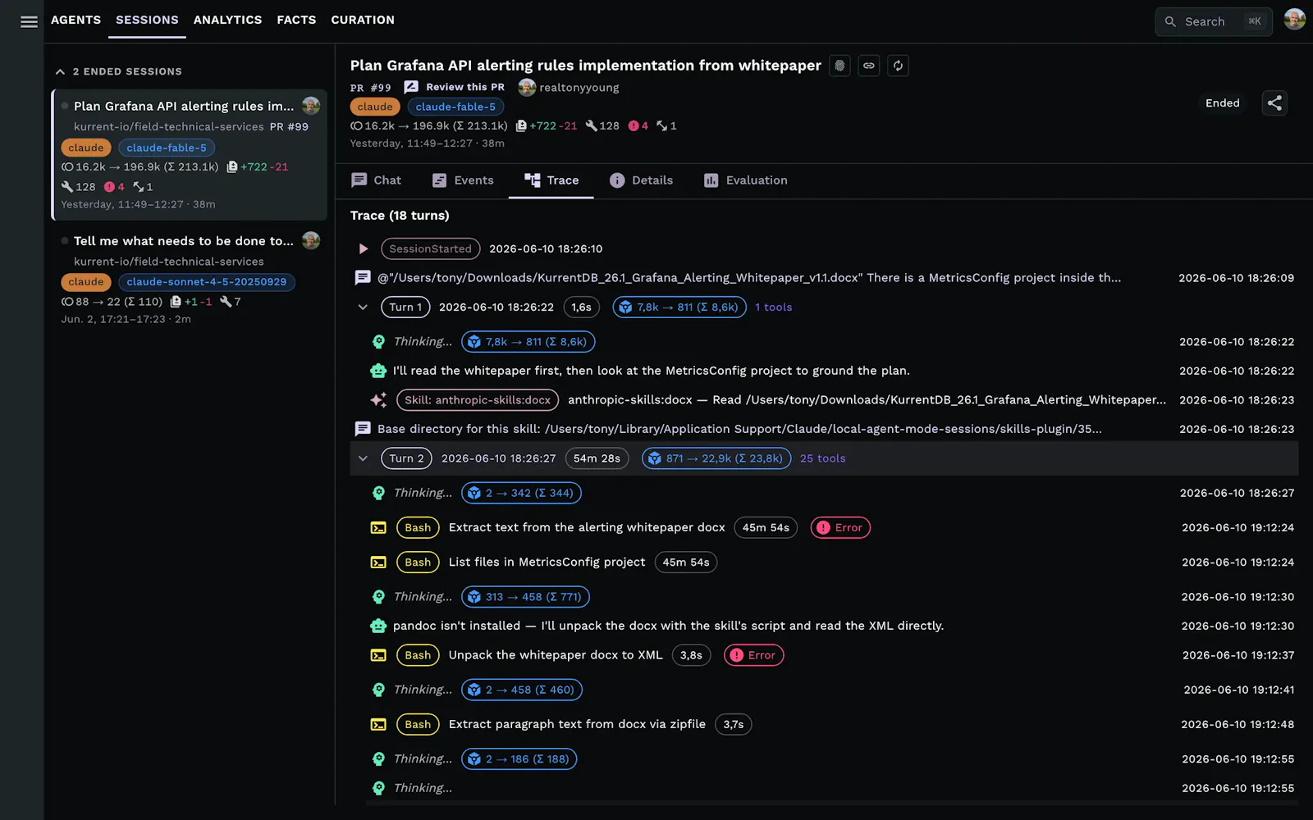Open the Evaluation tab
The height and width of the screenshot is (820, 1313).
(745, 180)
